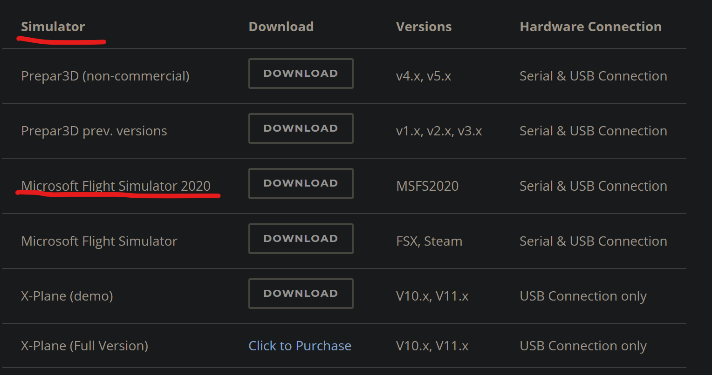Download Microsoft Flight Simulator 2020 software

(301, 183)
